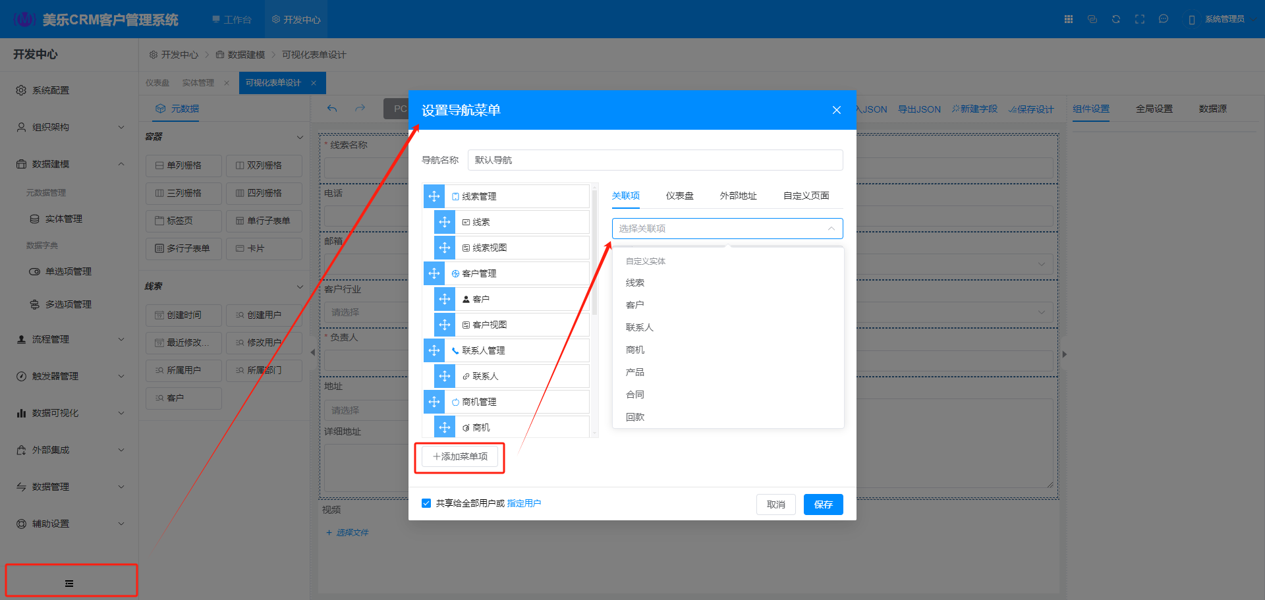The height and width of the screenshot is (600, 1265).
Task: Click drag handle icon for 客户视图
Action: 445,325
